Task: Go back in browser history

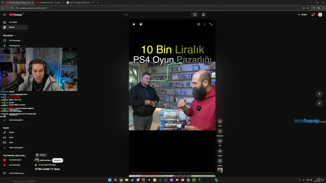Action: (3, 8)
